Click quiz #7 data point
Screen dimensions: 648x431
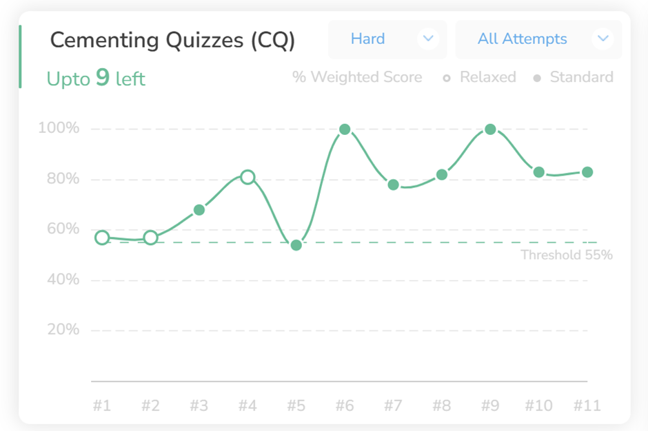(x=393, y=185)
